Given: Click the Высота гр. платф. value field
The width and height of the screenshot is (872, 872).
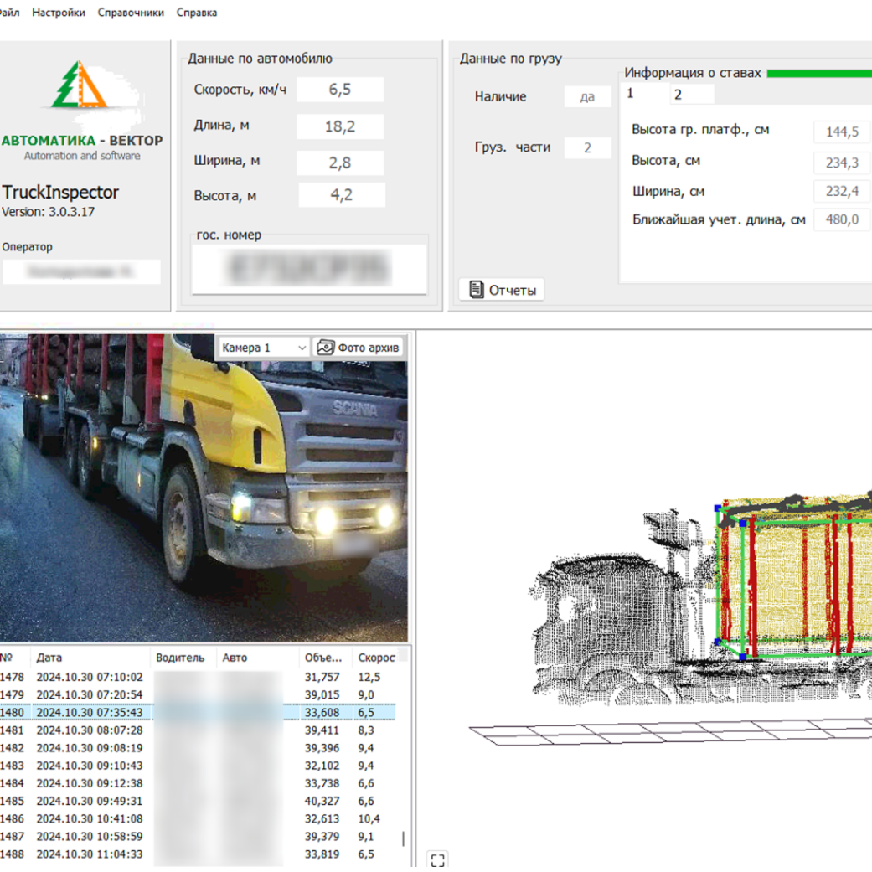Looking at the screenshot, I should coord(841,132).
